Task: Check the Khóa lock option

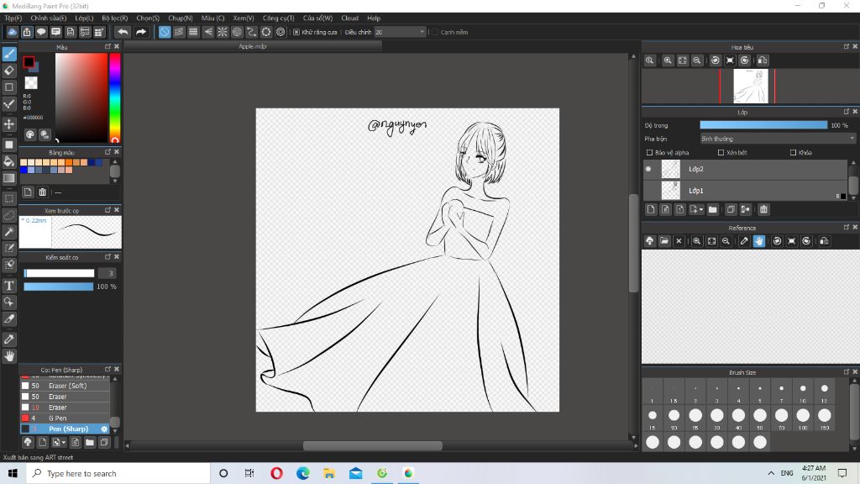Action: click(x=793, y=153)
